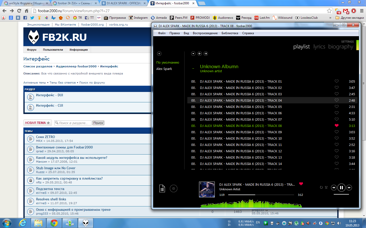
Task: Open the Вид menu
Action: (x=186, y=33)
